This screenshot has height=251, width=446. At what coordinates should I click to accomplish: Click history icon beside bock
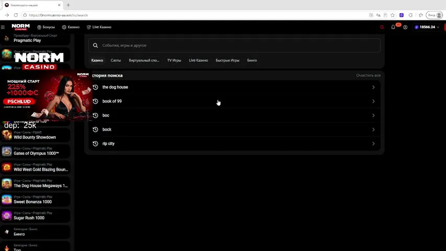click(96, 130)
